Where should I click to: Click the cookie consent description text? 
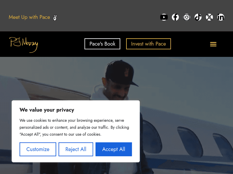click(74, 127)
